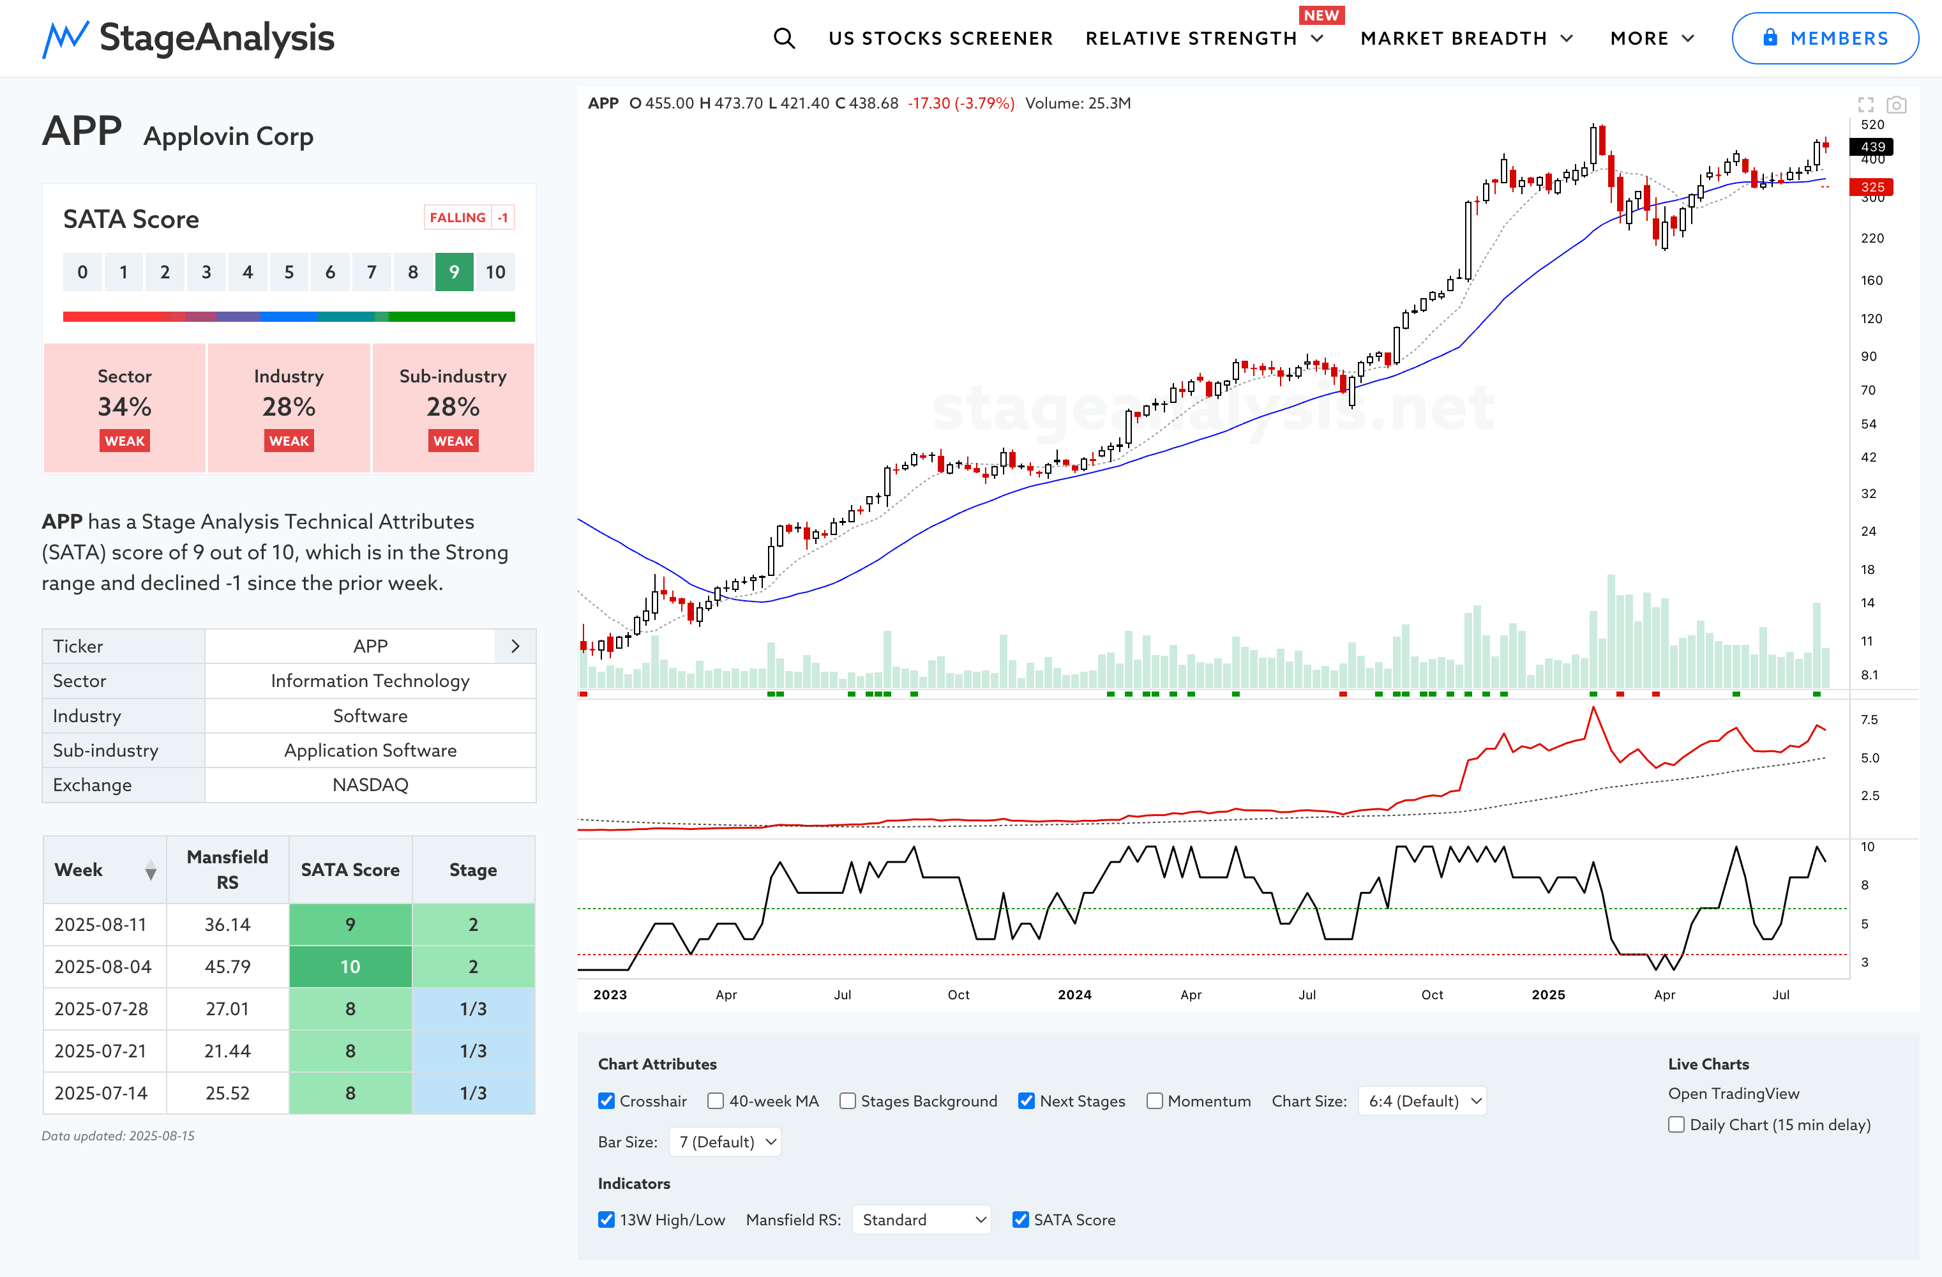The height and width of the screenshot is (1277, 1942).
Task: Expand the Relative Strength menu
Action: tap(1203, 38)
